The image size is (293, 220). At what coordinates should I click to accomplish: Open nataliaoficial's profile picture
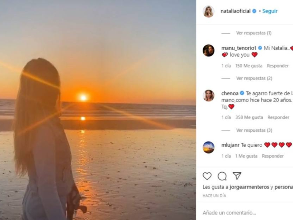(208, 11)
